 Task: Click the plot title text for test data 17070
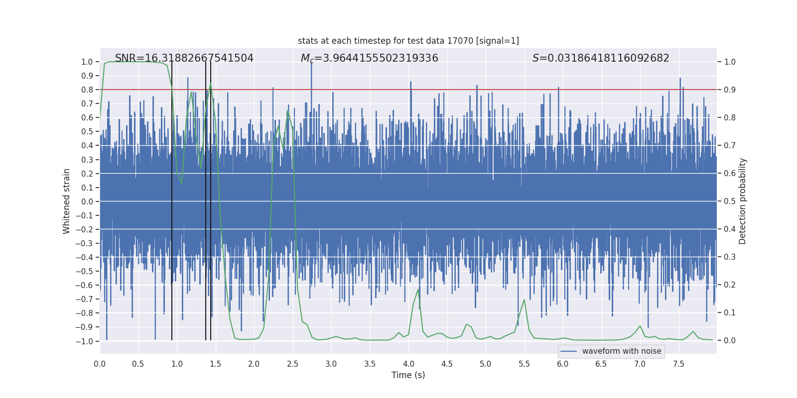(x=408, y=41)
